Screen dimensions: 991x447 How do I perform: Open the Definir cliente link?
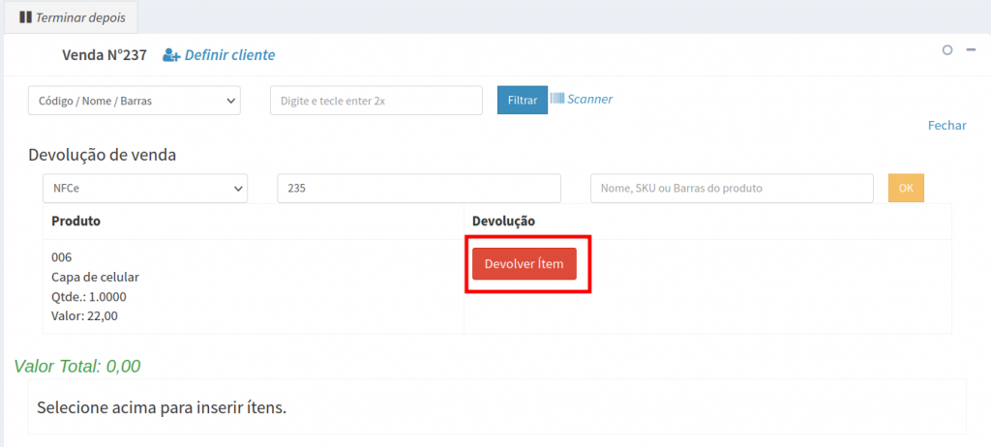coord(229,55)
